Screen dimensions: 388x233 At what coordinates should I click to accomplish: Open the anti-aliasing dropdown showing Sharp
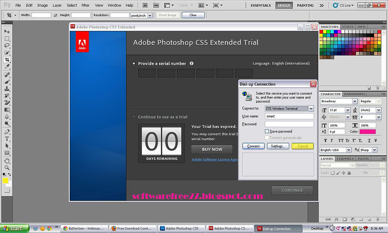click(x=375, y=150)
